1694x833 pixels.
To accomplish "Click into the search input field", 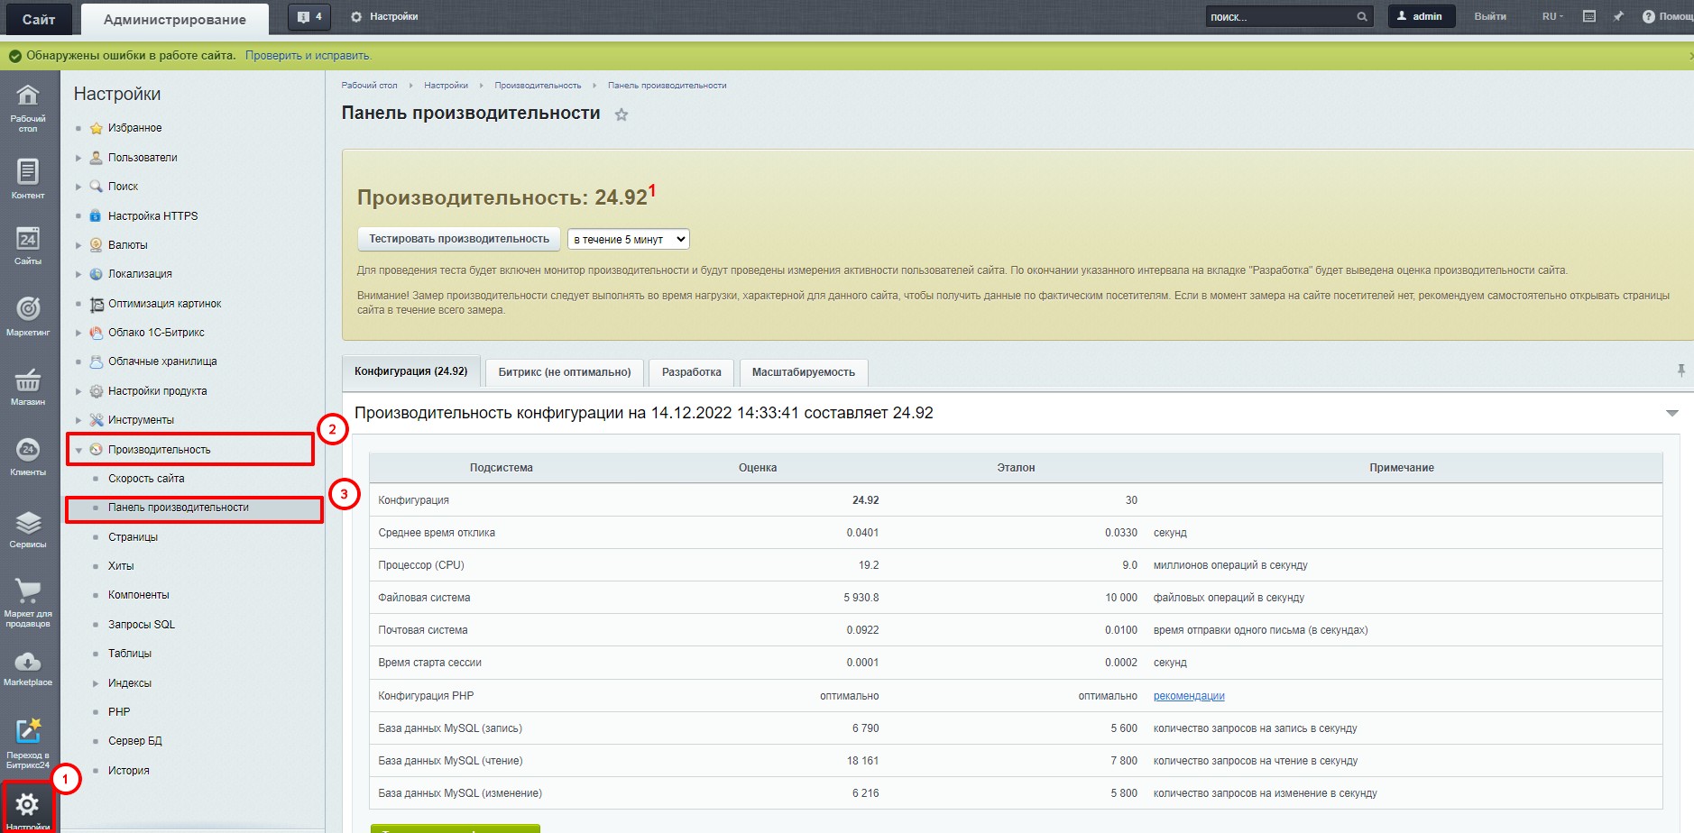I will 1280,17.
